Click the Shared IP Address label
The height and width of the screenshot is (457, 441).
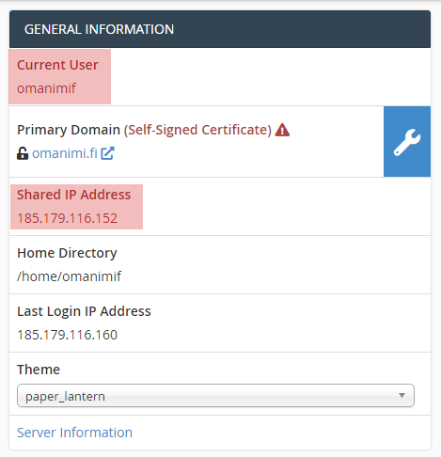point(73,195)
